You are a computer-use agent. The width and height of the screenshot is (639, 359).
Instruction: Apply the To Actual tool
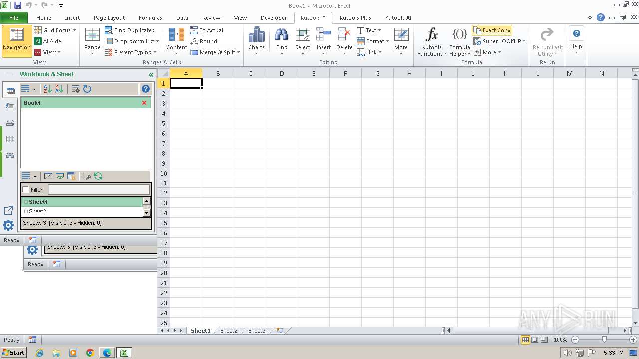[x=207, y=30]
